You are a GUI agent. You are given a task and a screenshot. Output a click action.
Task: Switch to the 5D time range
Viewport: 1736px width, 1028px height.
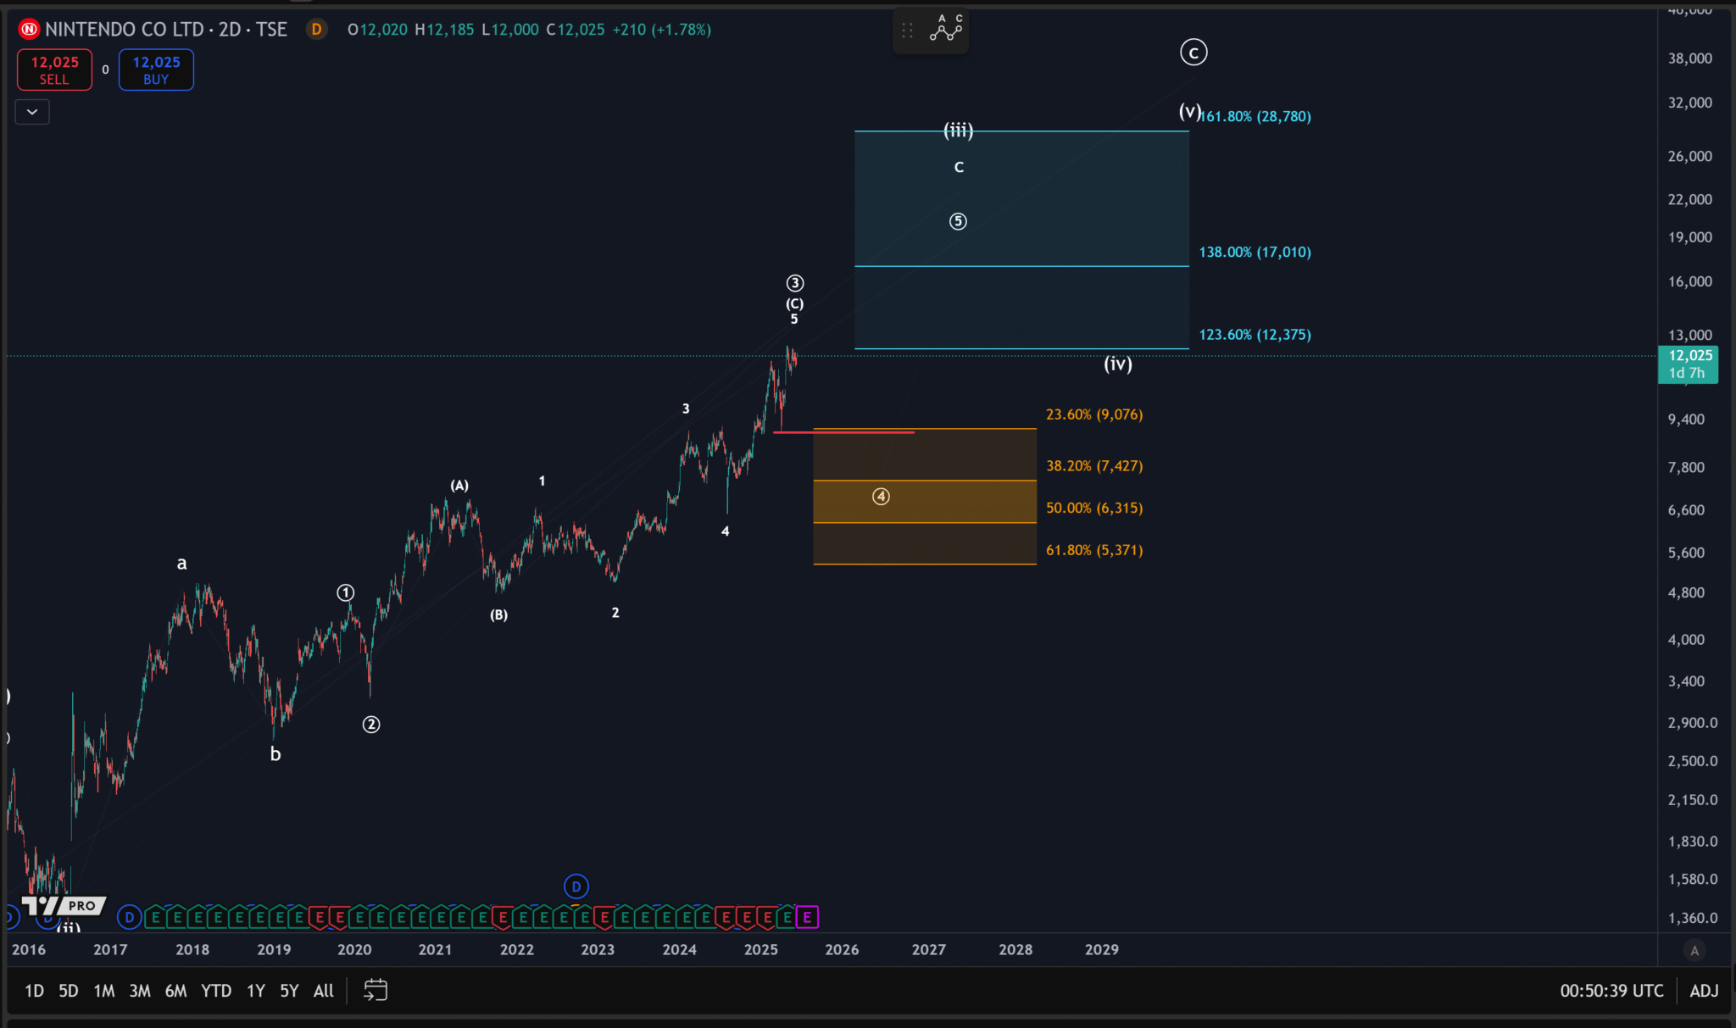(x=69, y=991)
